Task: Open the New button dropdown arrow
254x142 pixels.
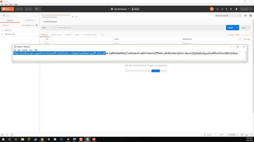Action: click(x=12, y=9)
